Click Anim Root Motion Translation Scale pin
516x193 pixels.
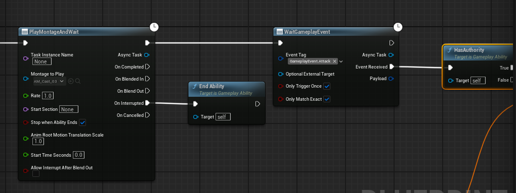click(x=26, y=138)
